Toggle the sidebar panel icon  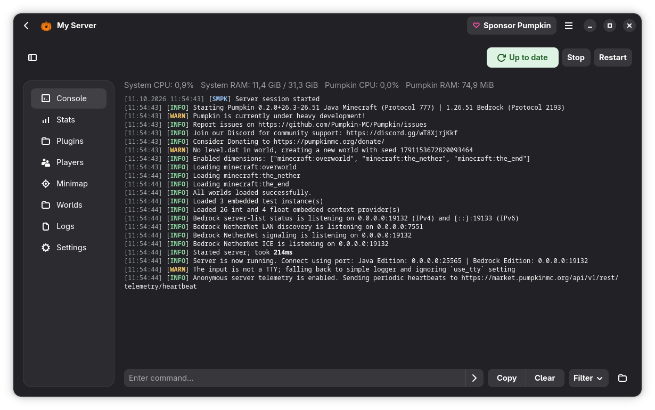click(x=32, y=58)
